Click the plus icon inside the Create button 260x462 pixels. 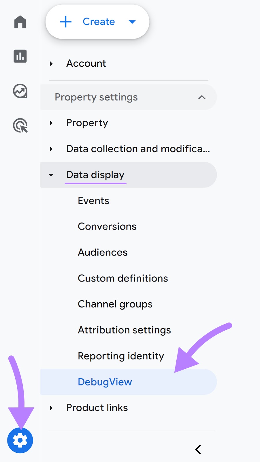[66, 22]
